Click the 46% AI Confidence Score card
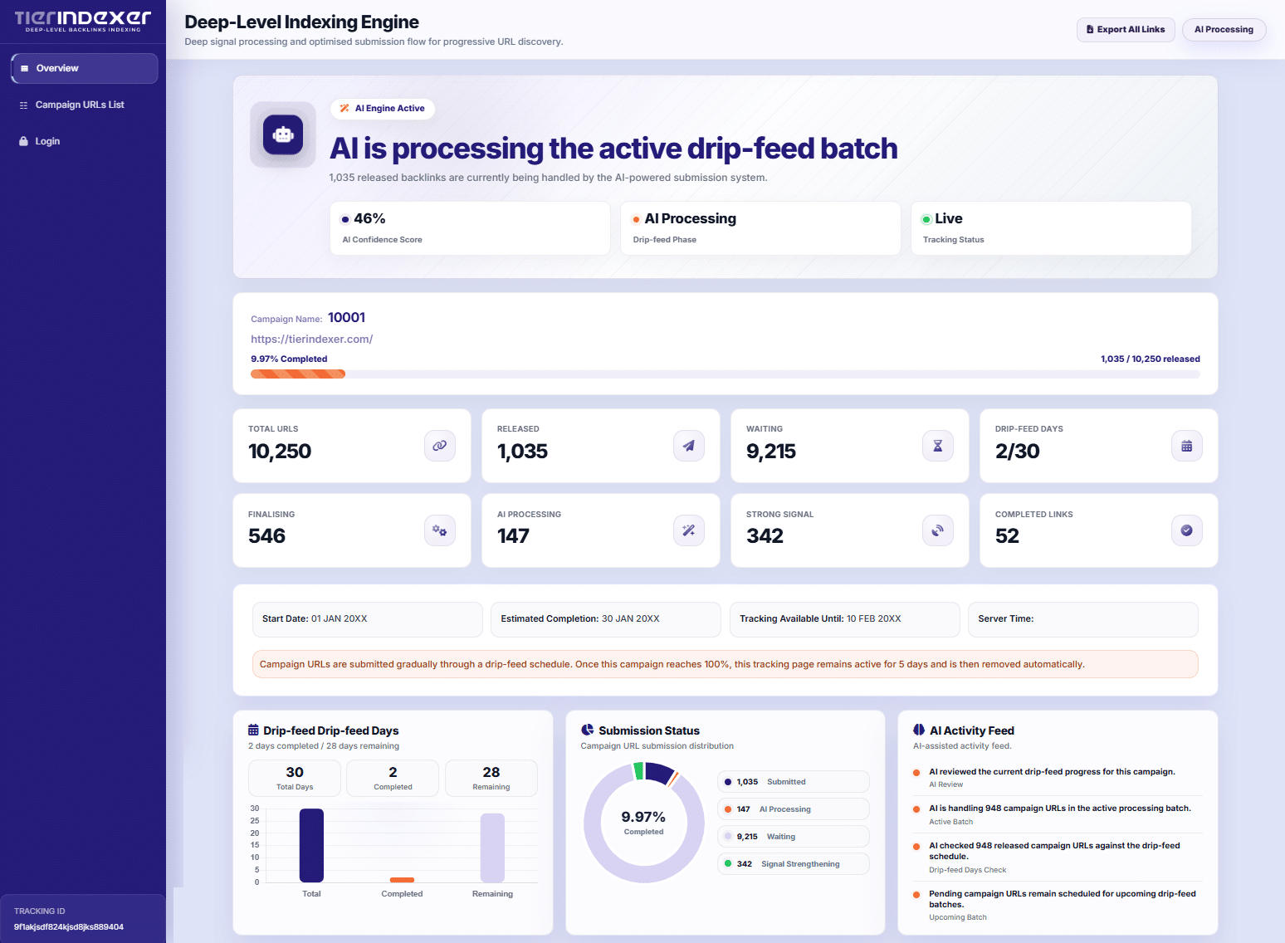The height and width of the screenshot is (943, 1285). 470,228
